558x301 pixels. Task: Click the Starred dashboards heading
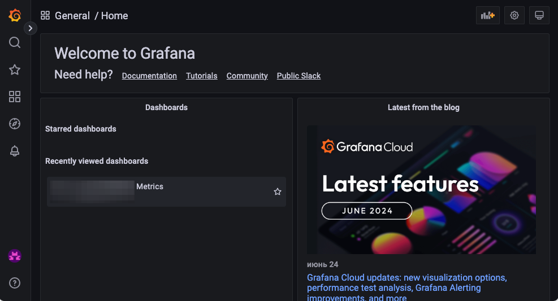[81, 129]
